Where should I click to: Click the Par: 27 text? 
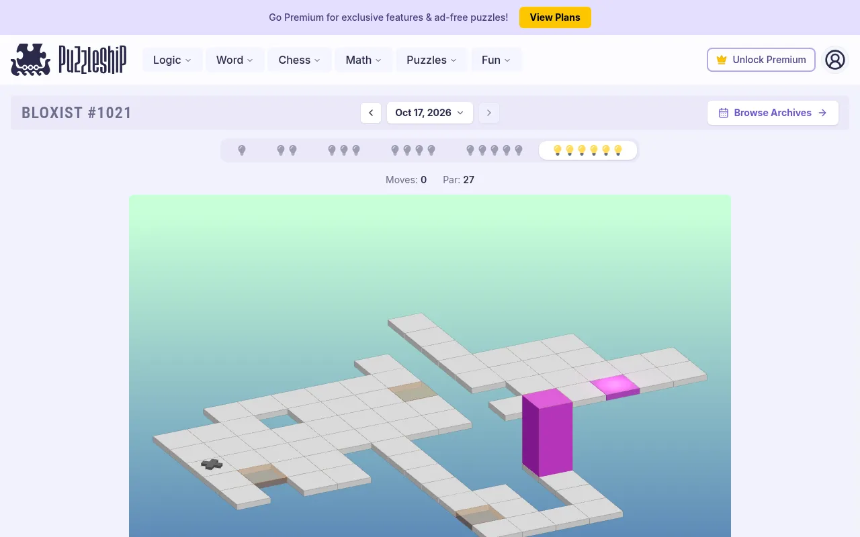[459, 180]
